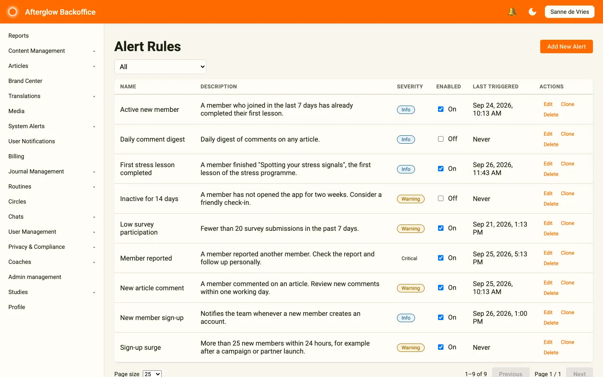
Task: Toggle dark mode moon icon
Action: point(532,12)
